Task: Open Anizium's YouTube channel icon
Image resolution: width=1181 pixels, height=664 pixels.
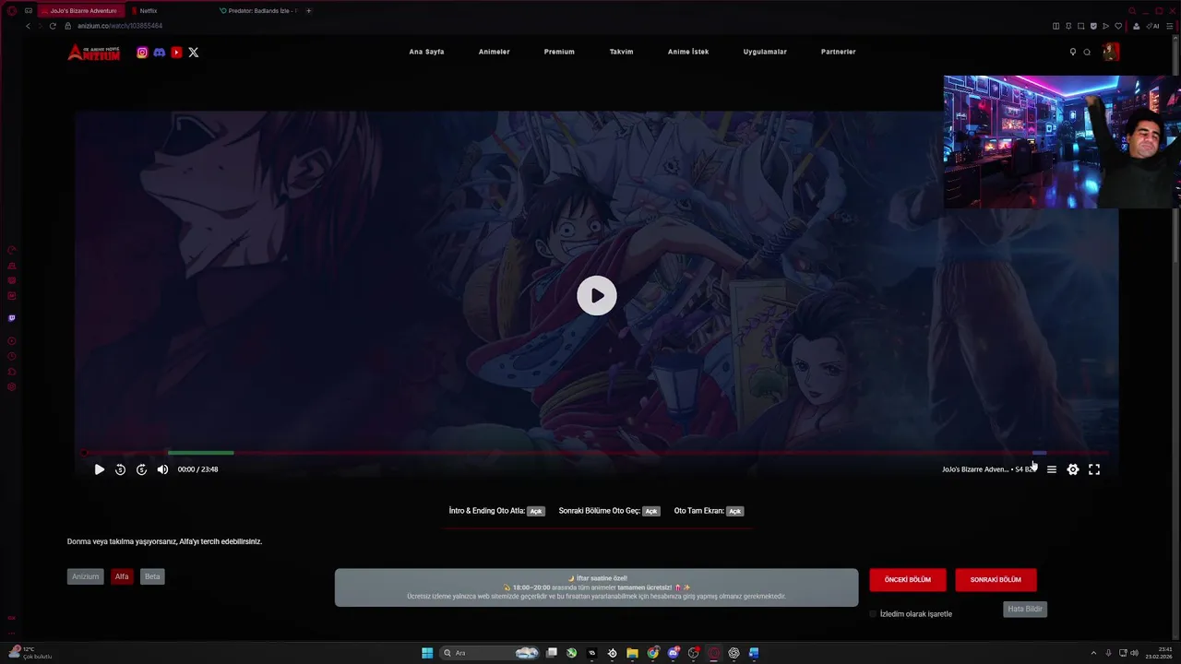Action: pos(176,53)
